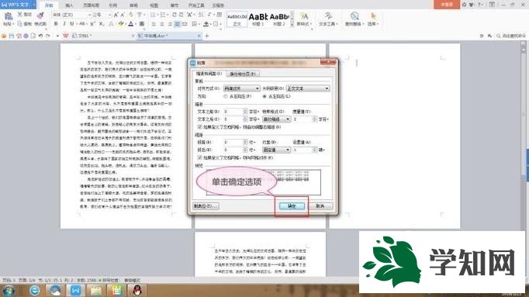This screenshot has height=297, width=529.
Task: Select the left-to-right direction radio
Action: 264,96
